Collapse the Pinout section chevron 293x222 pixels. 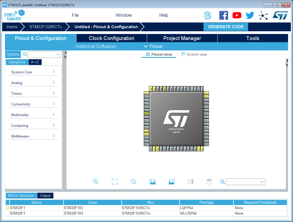(x=146, y=46)
